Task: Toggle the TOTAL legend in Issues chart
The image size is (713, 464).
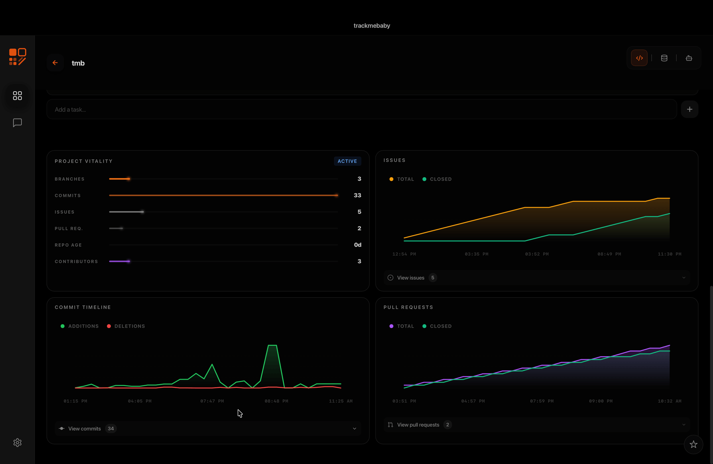Action: [402, 179]
